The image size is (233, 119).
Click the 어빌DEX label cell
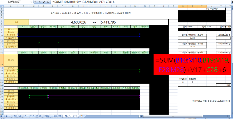click(183, 79)
